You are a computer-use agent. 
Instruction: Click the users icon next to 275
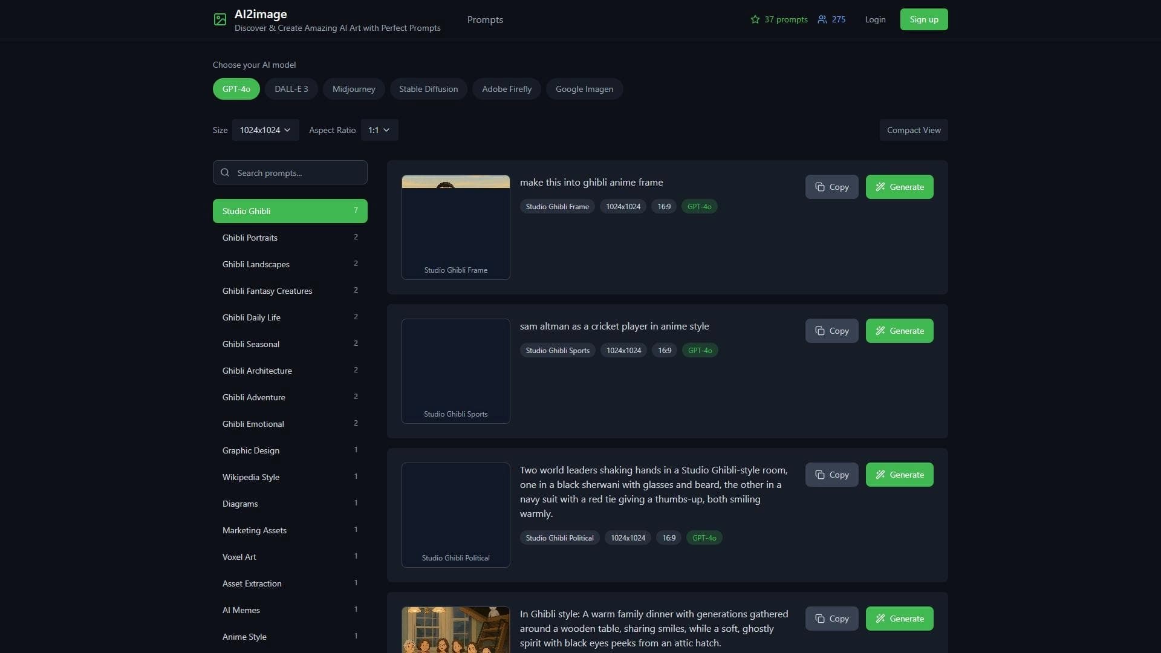(822, 19)
